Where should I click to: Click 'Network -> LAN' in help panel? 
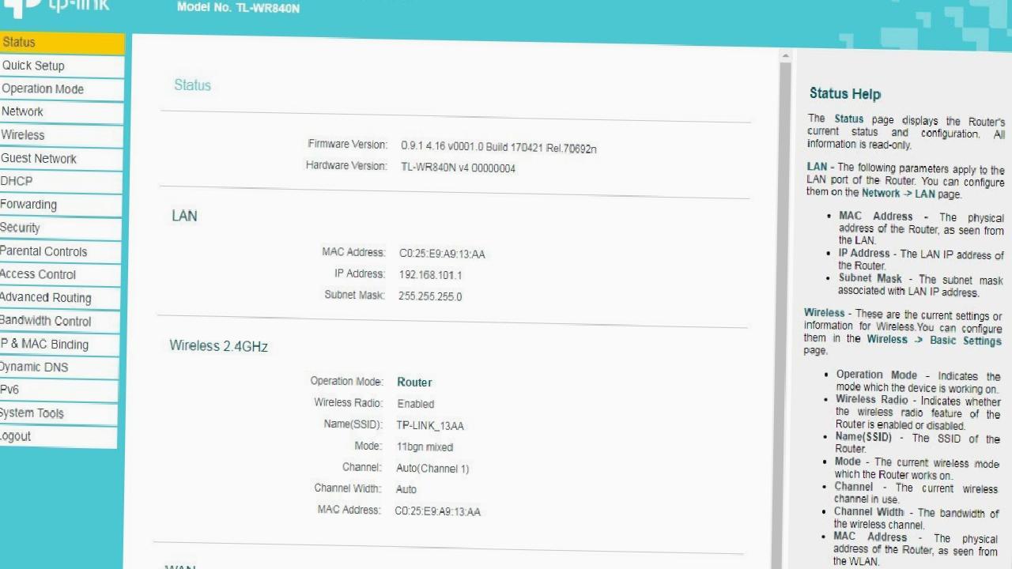click(x=898, y=194)
